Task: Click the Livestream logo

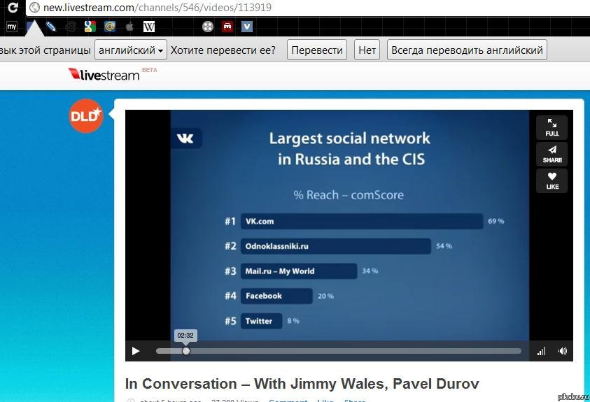Action: click(x=104, y=74)
